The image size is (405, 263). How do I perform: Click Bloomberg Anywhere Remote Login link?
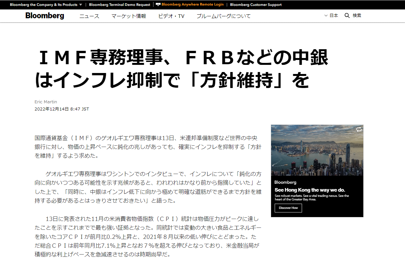pyautogui.click(x=193, y=5)
